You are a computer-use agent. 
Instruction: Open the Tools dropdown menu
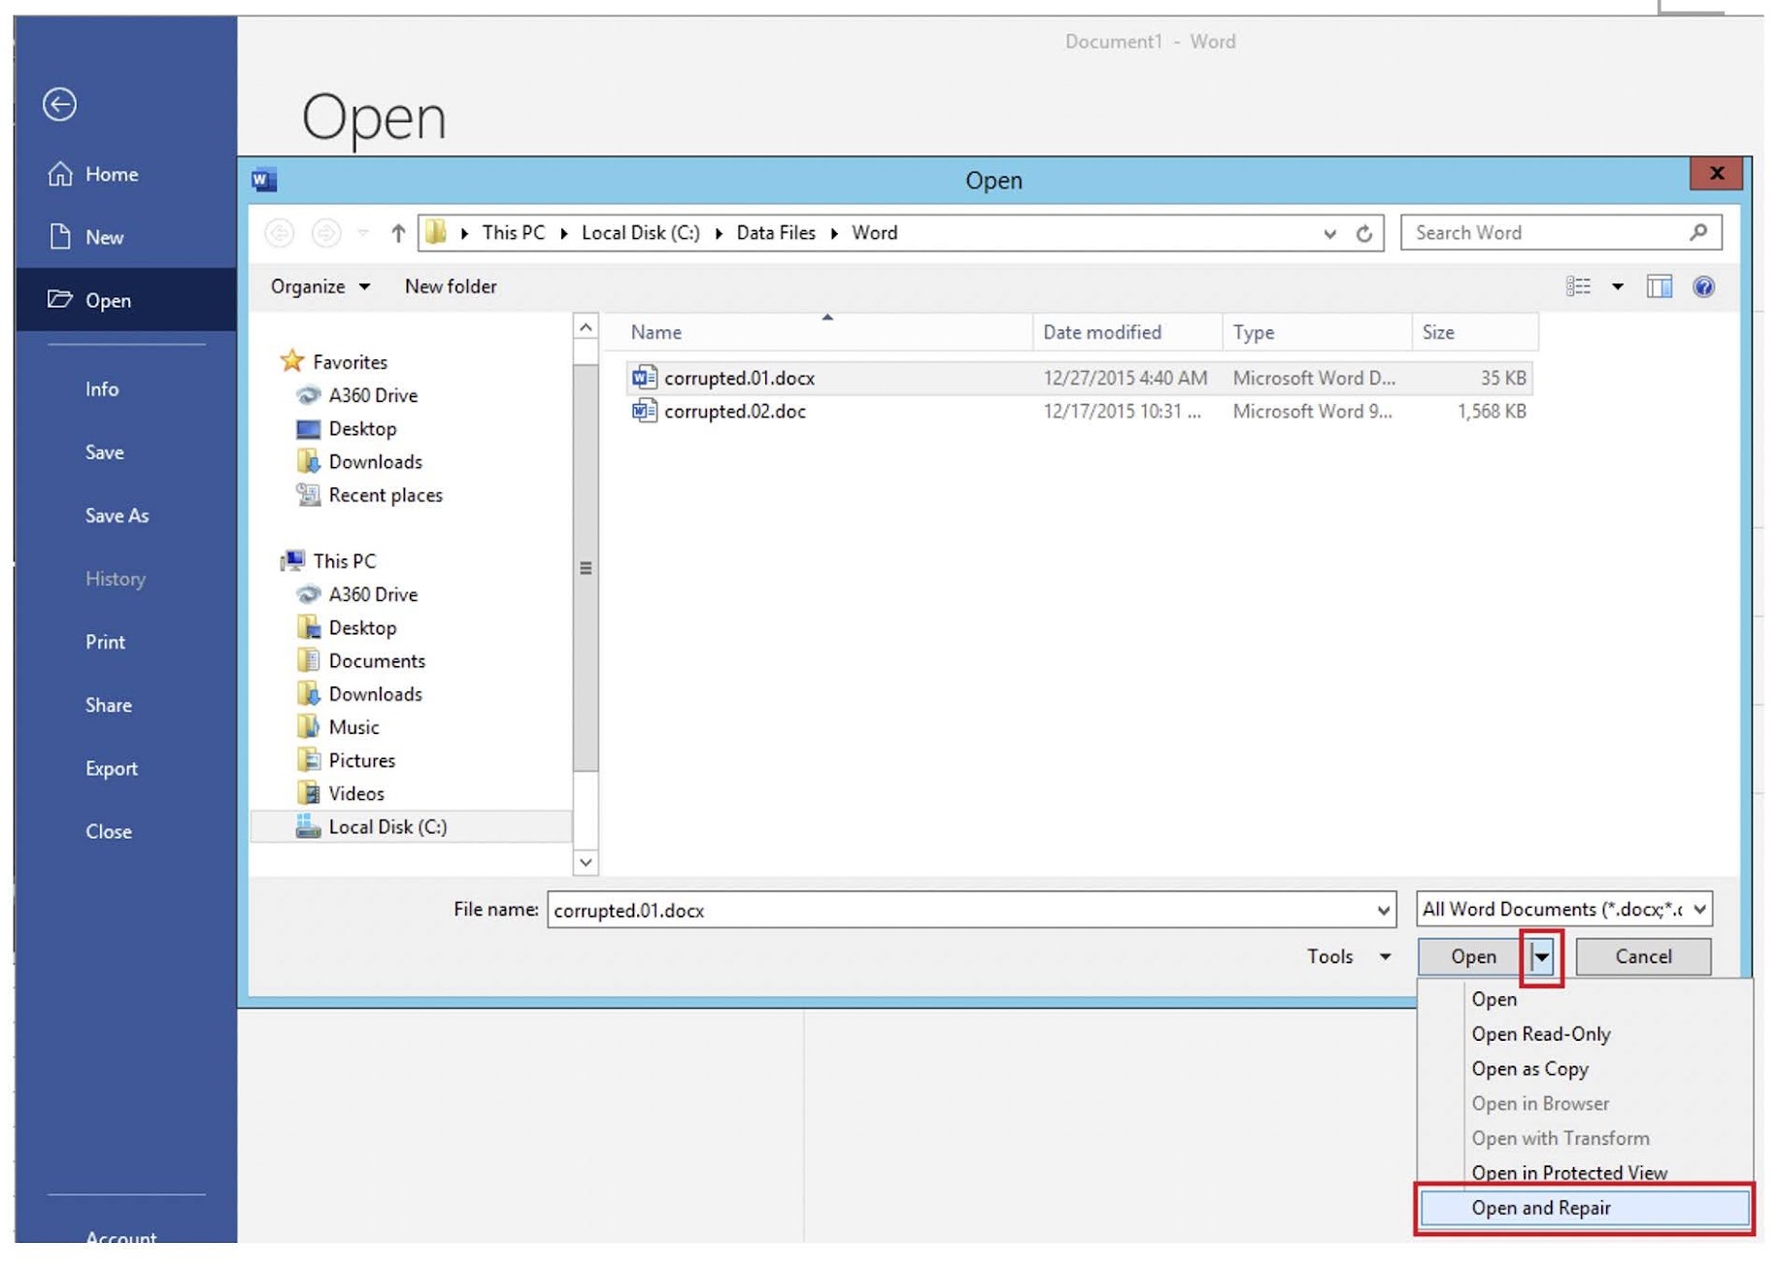[x=1349, y=956]
